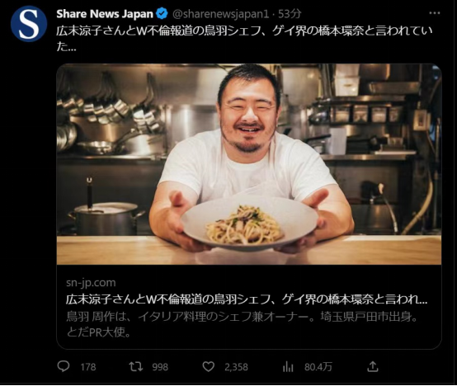Click the 80.4万 views count
This screenshot has height=386, width=457.
(x=318, y=367)
